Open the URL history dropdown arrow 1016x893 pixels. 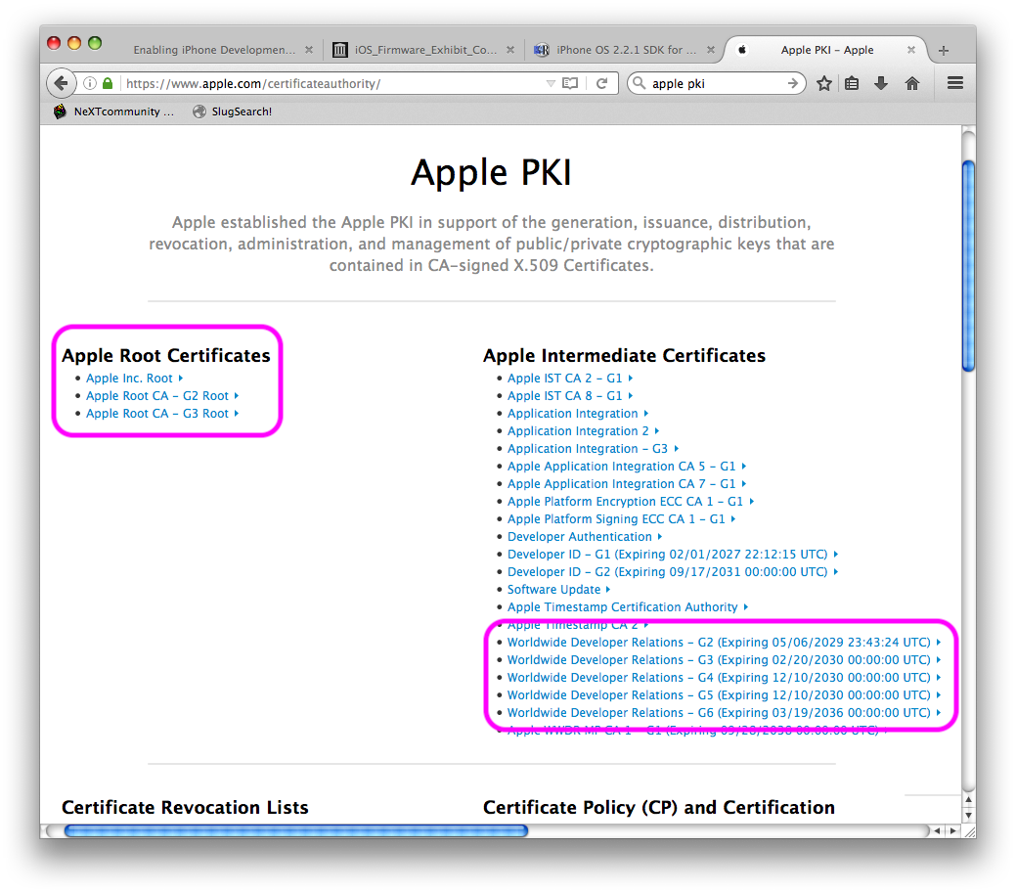[551, 84]
